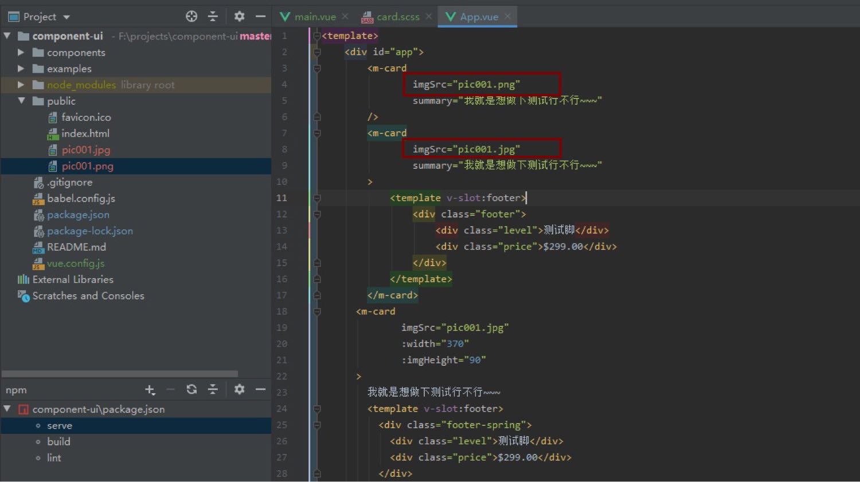Open the .gitignore file

point(69,182)
